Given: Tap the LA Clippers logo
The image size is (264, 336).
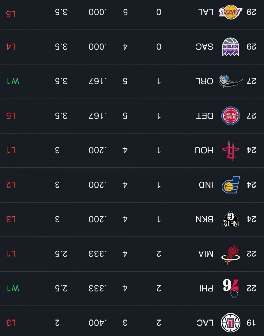Looking at the screenshot, I should [231, 323].
